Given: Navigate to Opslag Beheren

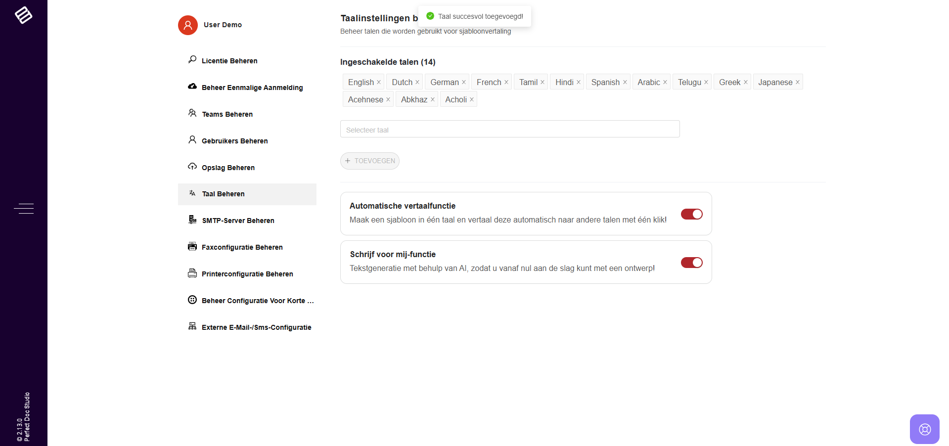Looking at the screenshot, I should pyautogui.click(x=228, y=168).
